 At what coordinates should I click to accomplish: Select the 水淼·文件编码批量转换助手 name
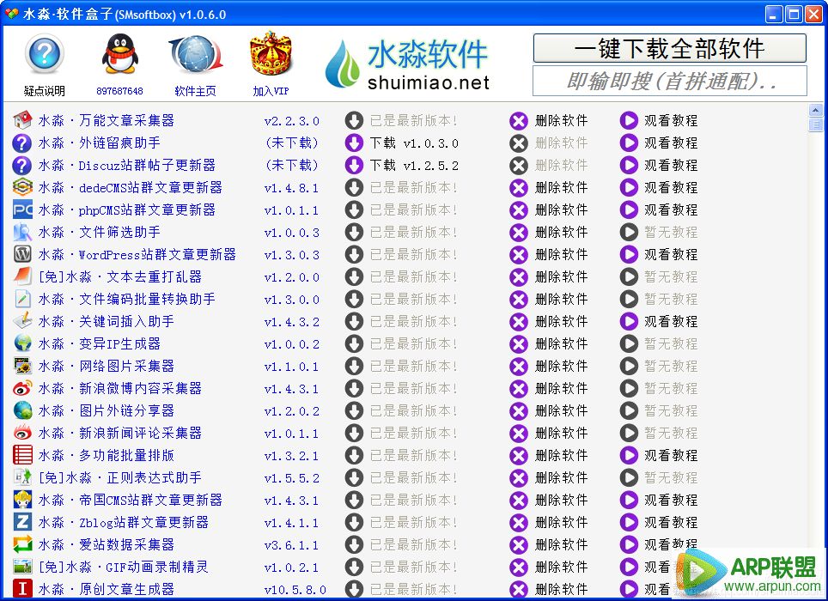click(127, 299)
